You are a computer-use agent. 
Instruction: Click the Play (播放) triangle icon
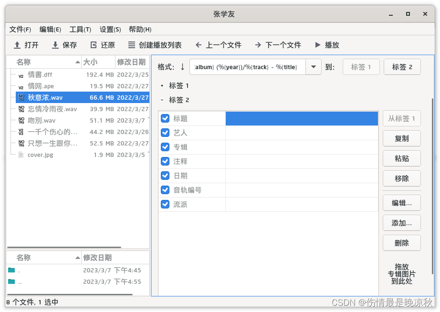(318, 45)
